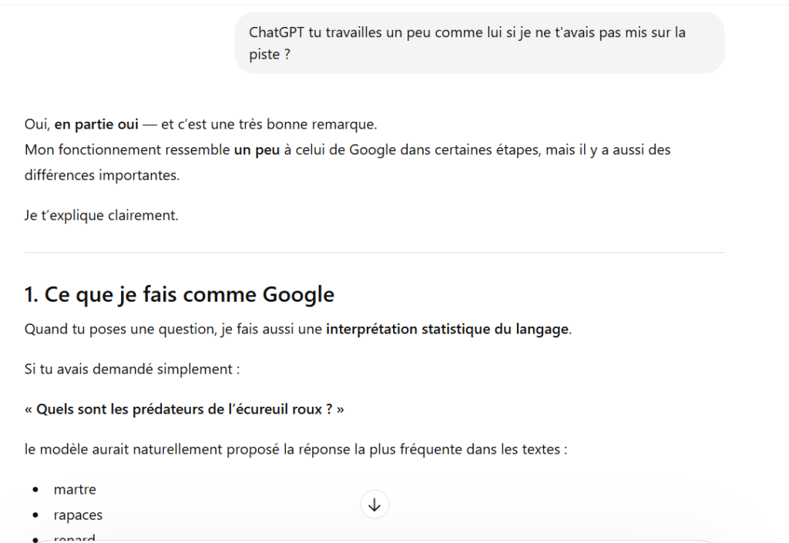Click the bold words "un peu"
This screenshot has width=789, height=543.
(257, 149)
